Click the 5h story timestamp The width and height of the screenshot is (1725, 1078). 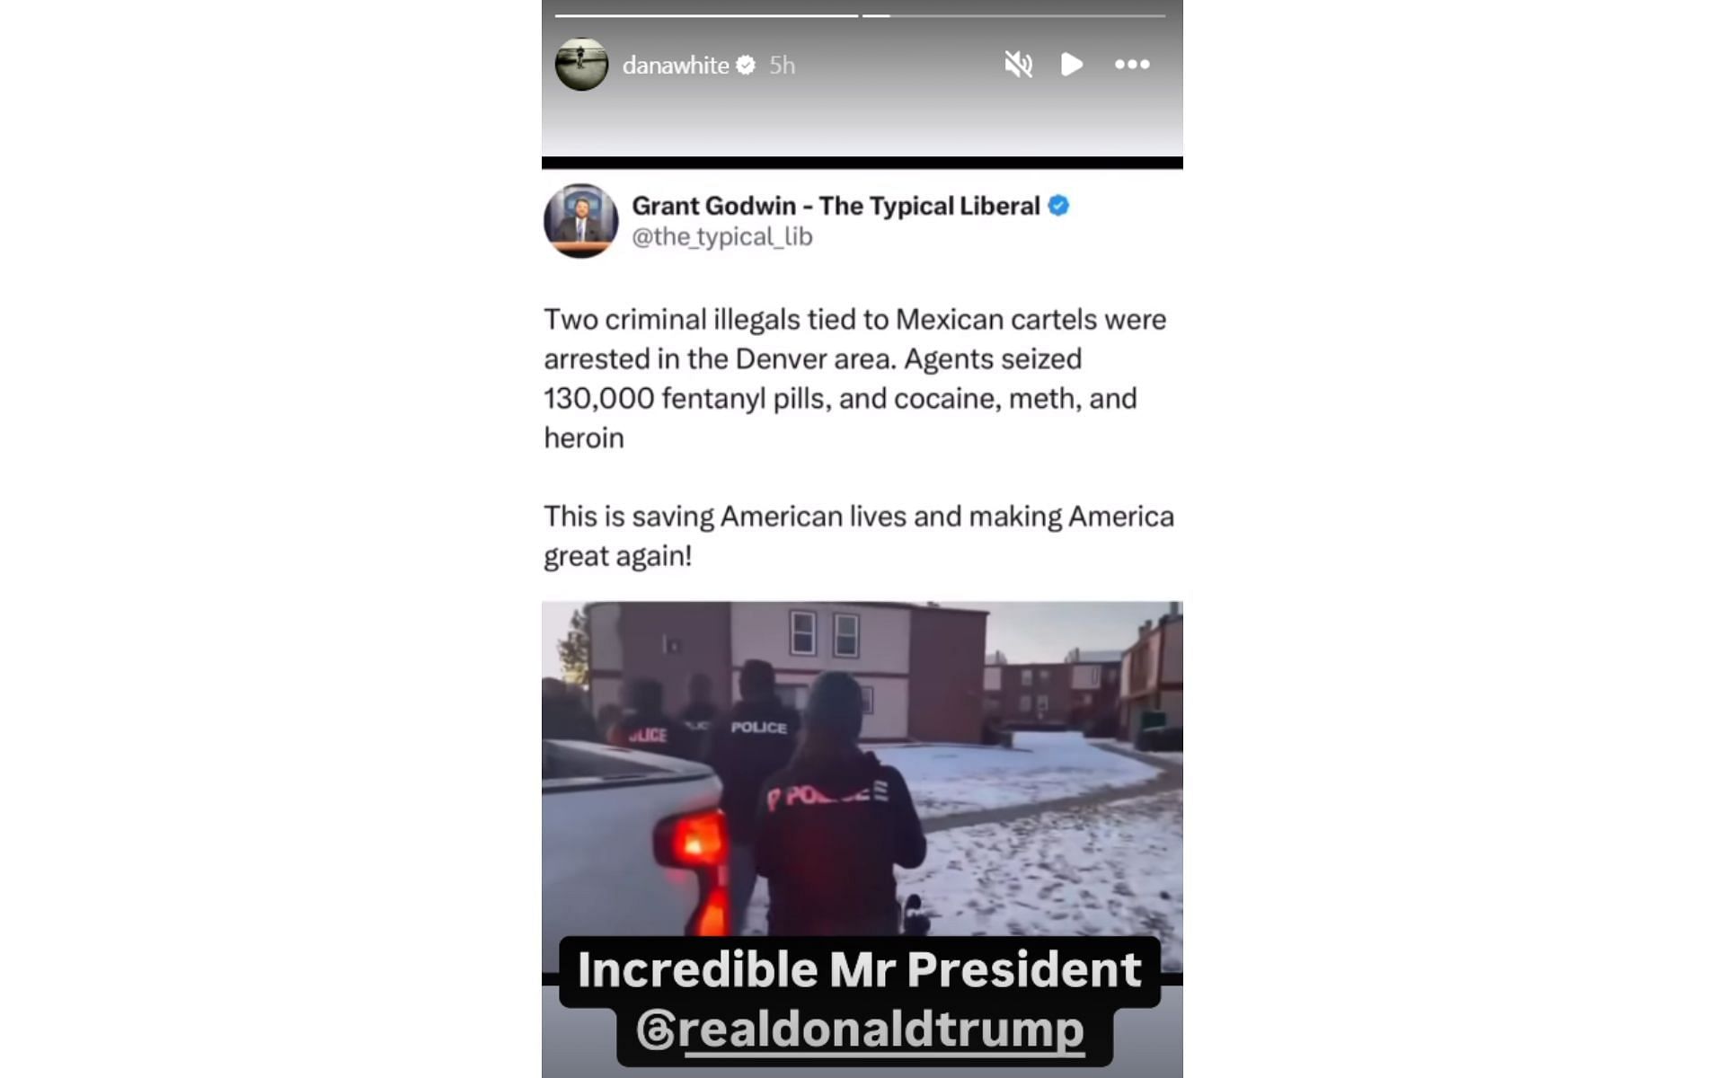click(782, 66)
